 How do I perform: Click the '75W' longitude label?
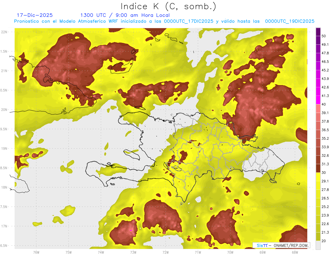[69, 252]
